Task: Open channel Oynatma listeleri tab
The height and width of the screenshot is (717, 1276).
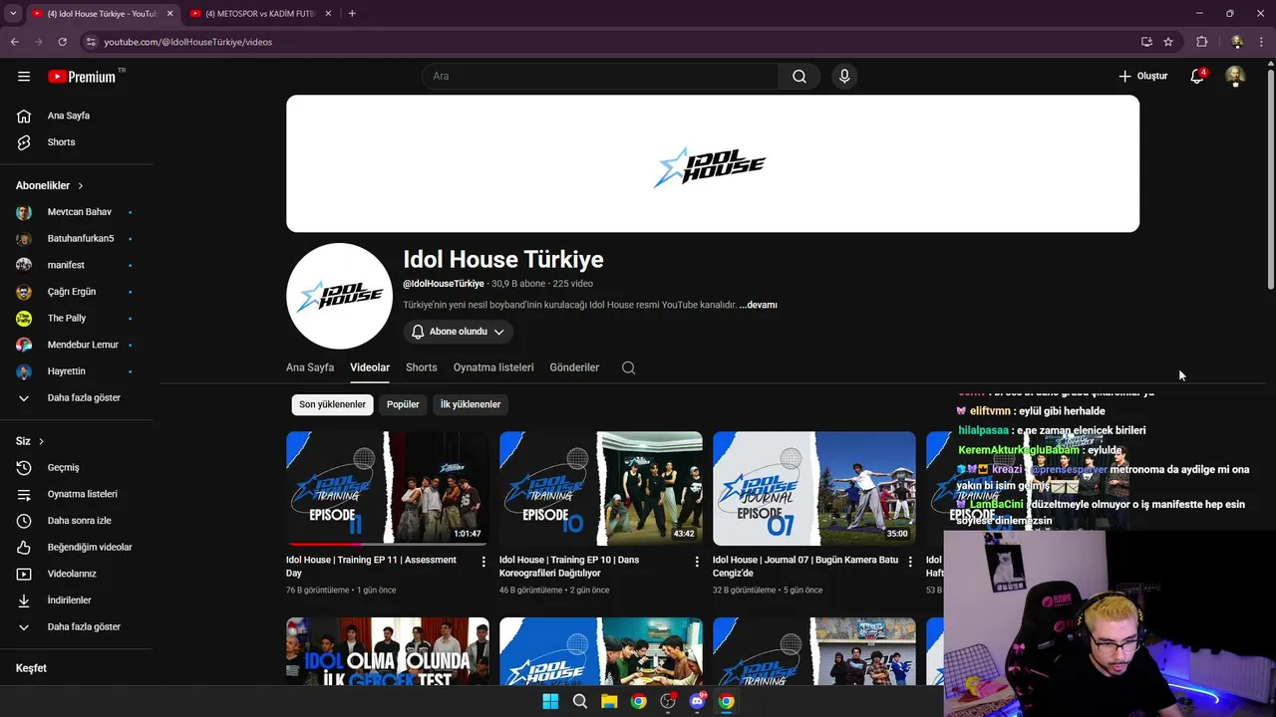Action: click(x=493, y=367)
